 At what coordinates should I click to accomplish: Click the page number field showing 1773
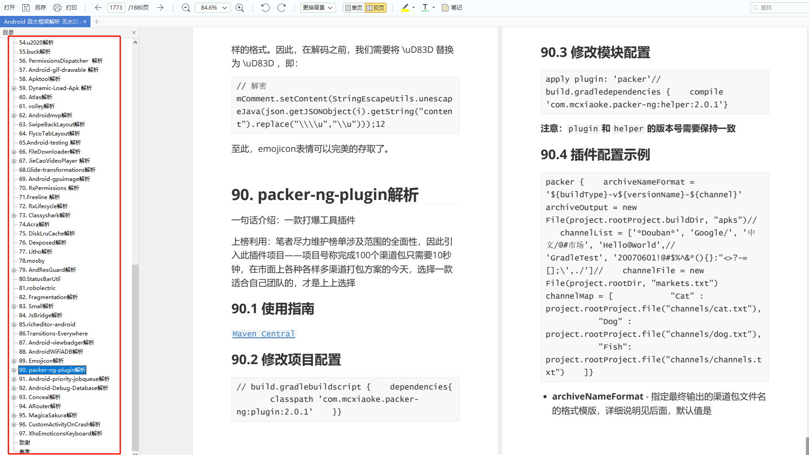116,8
